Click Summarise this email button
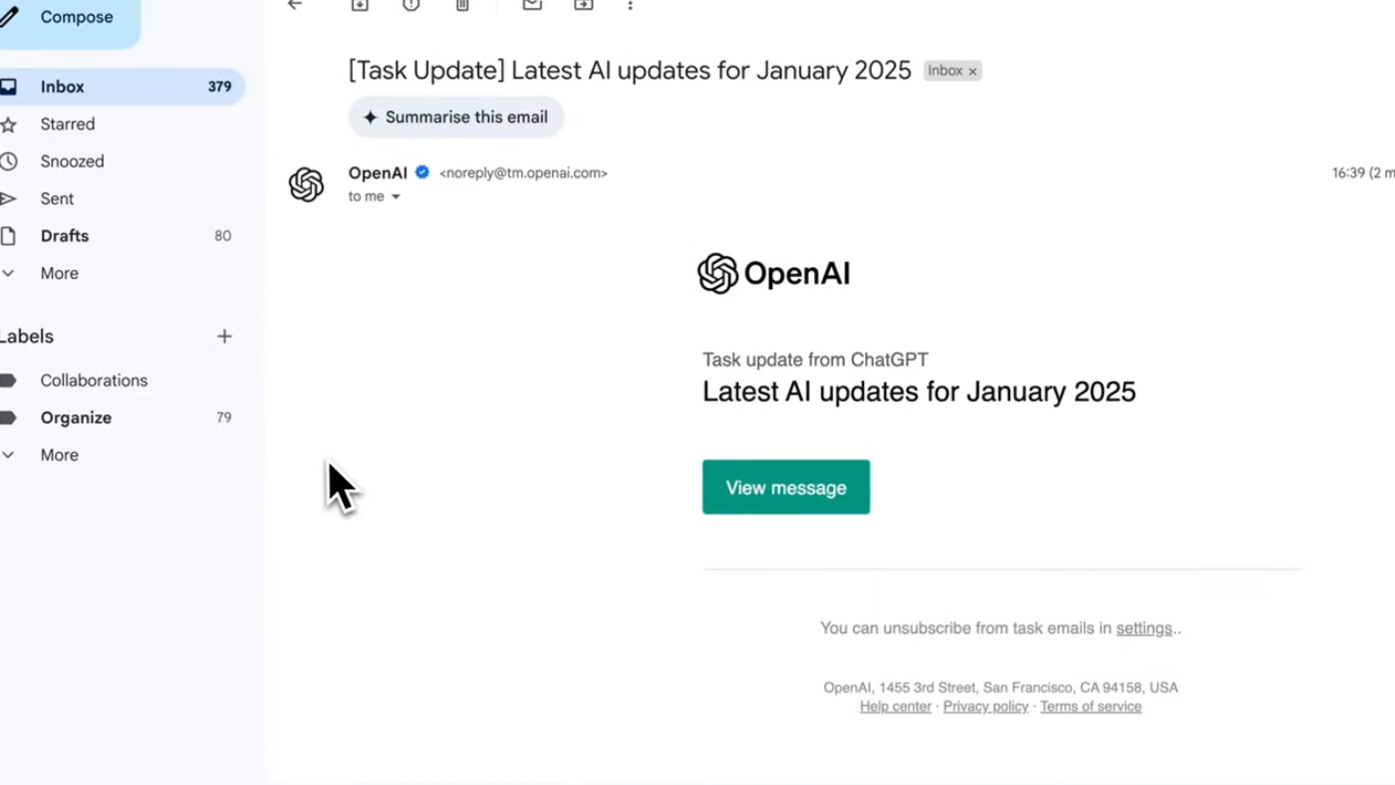The width and height of the screenshot is (1395, 785). tap(455, 118)
